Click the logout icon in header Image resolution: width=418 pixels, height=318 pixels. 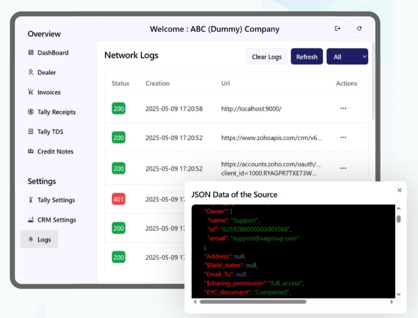(338, 29)
